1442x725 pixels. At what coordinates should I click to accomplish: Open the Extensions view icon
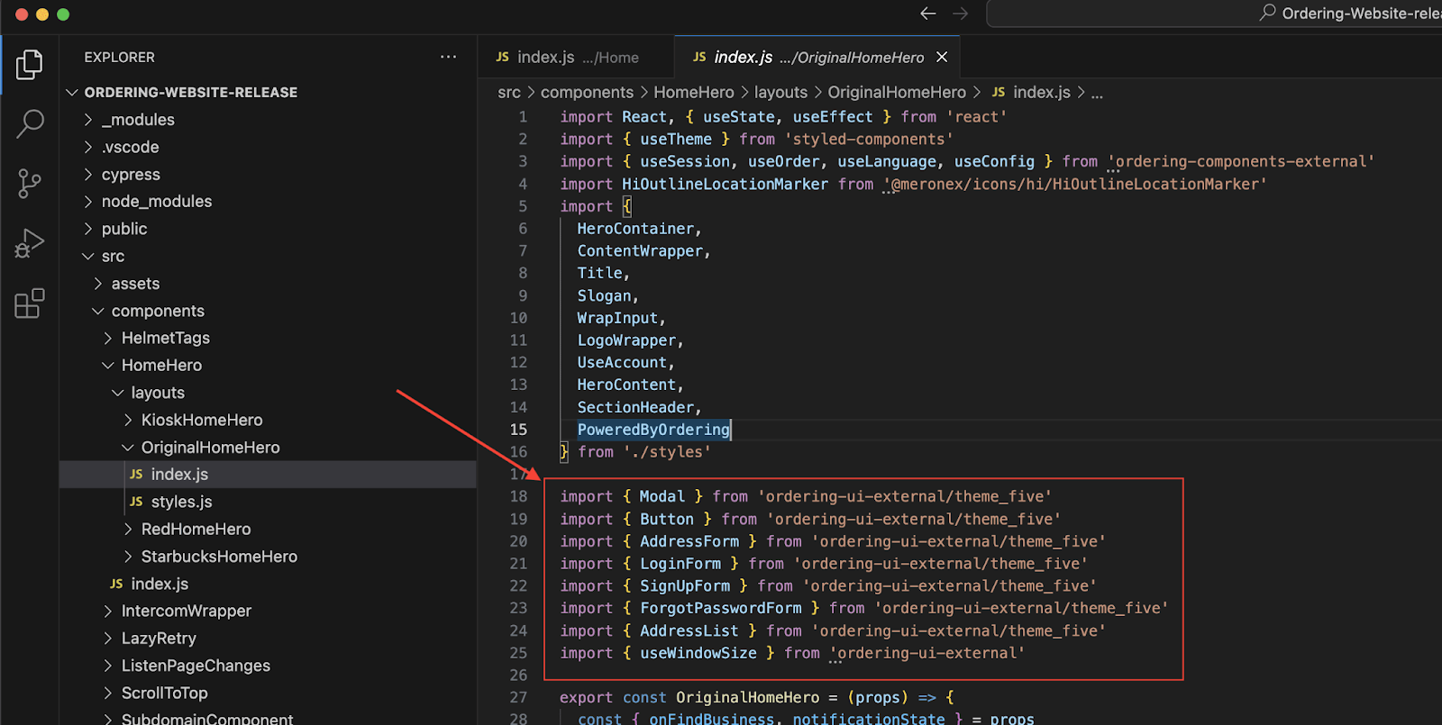29,304
